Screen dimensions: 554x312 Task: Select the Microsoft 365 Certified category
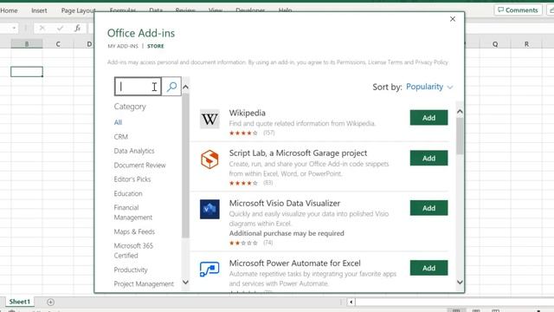pos(133,250)
